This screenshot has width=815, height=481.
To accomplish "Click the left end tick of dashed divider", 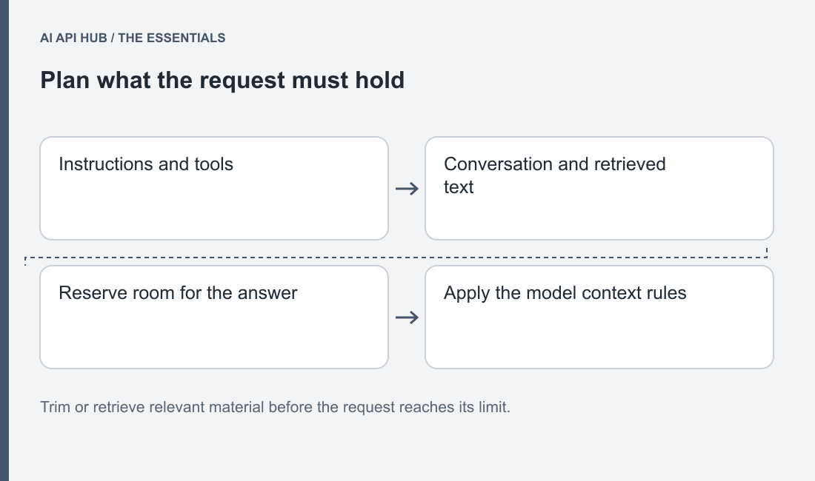I will click(25, 261).
